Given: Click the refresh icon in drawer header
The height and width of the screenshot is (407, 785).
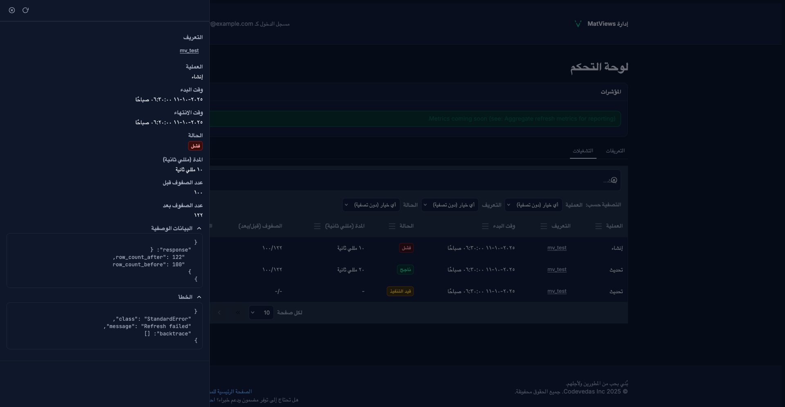Looking at the screenshot, I should point(25,10).
